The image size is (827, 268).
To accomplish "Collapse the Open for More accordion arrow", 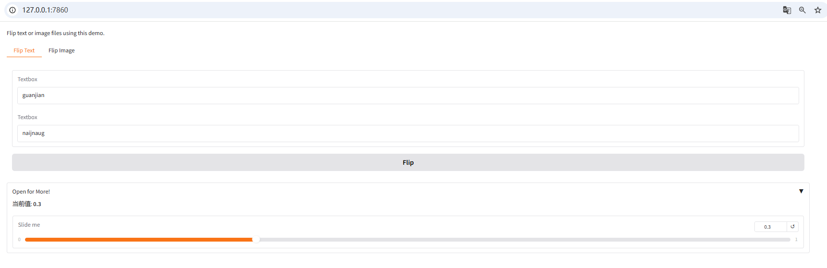I will point(801,191).
